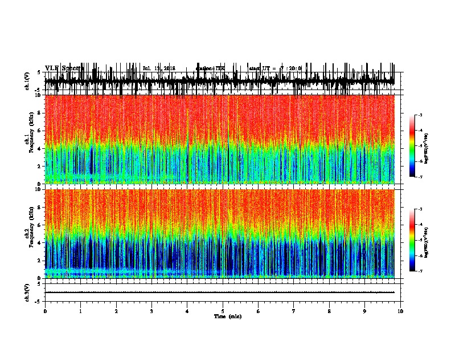Screen dimensions: 451x349
Task: Click the '5' volt tick on ch.1(V) axis
Action: [x=39, y=72]
